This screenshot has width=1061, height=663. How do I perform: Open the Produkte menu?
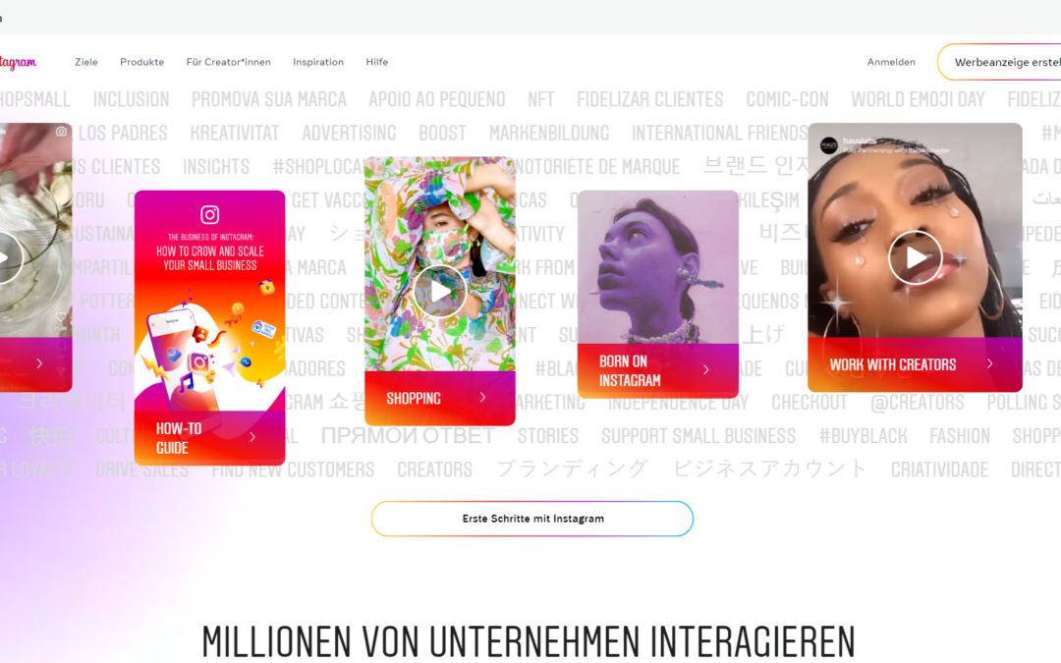pyautogui.click(x=142, y=62)
